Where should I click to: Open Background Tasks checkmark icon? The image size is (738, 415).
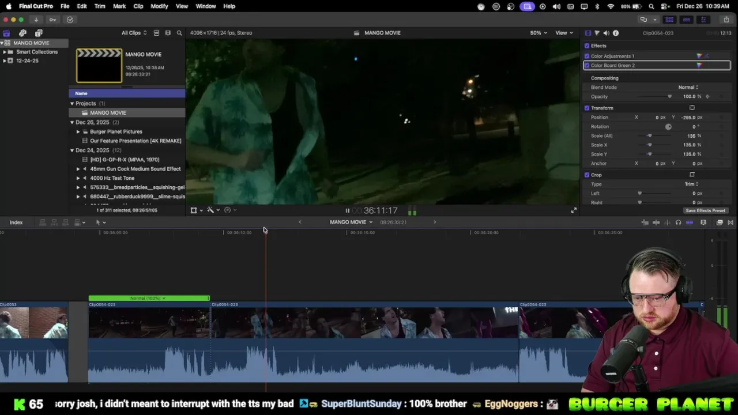click(x=70, y=20)
